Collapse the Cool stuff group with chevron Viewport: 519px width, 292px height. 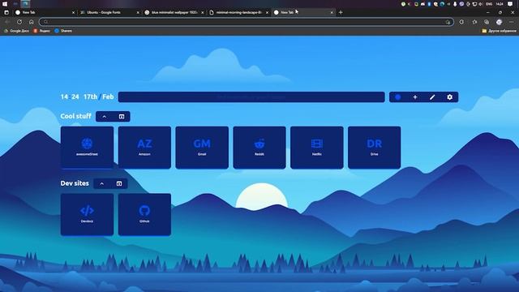click(105, 117)
